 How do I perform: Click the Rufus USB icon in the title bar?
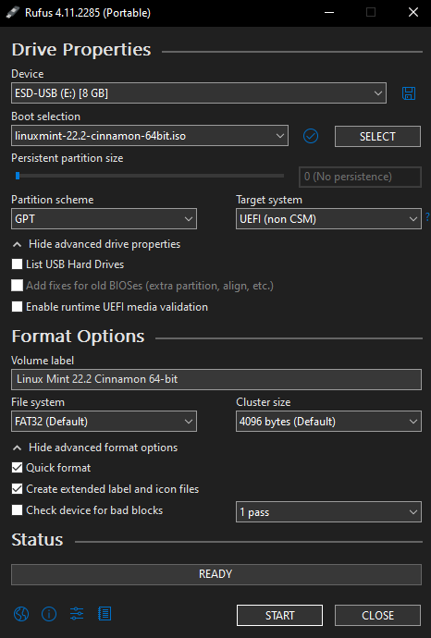click(13, 12)
